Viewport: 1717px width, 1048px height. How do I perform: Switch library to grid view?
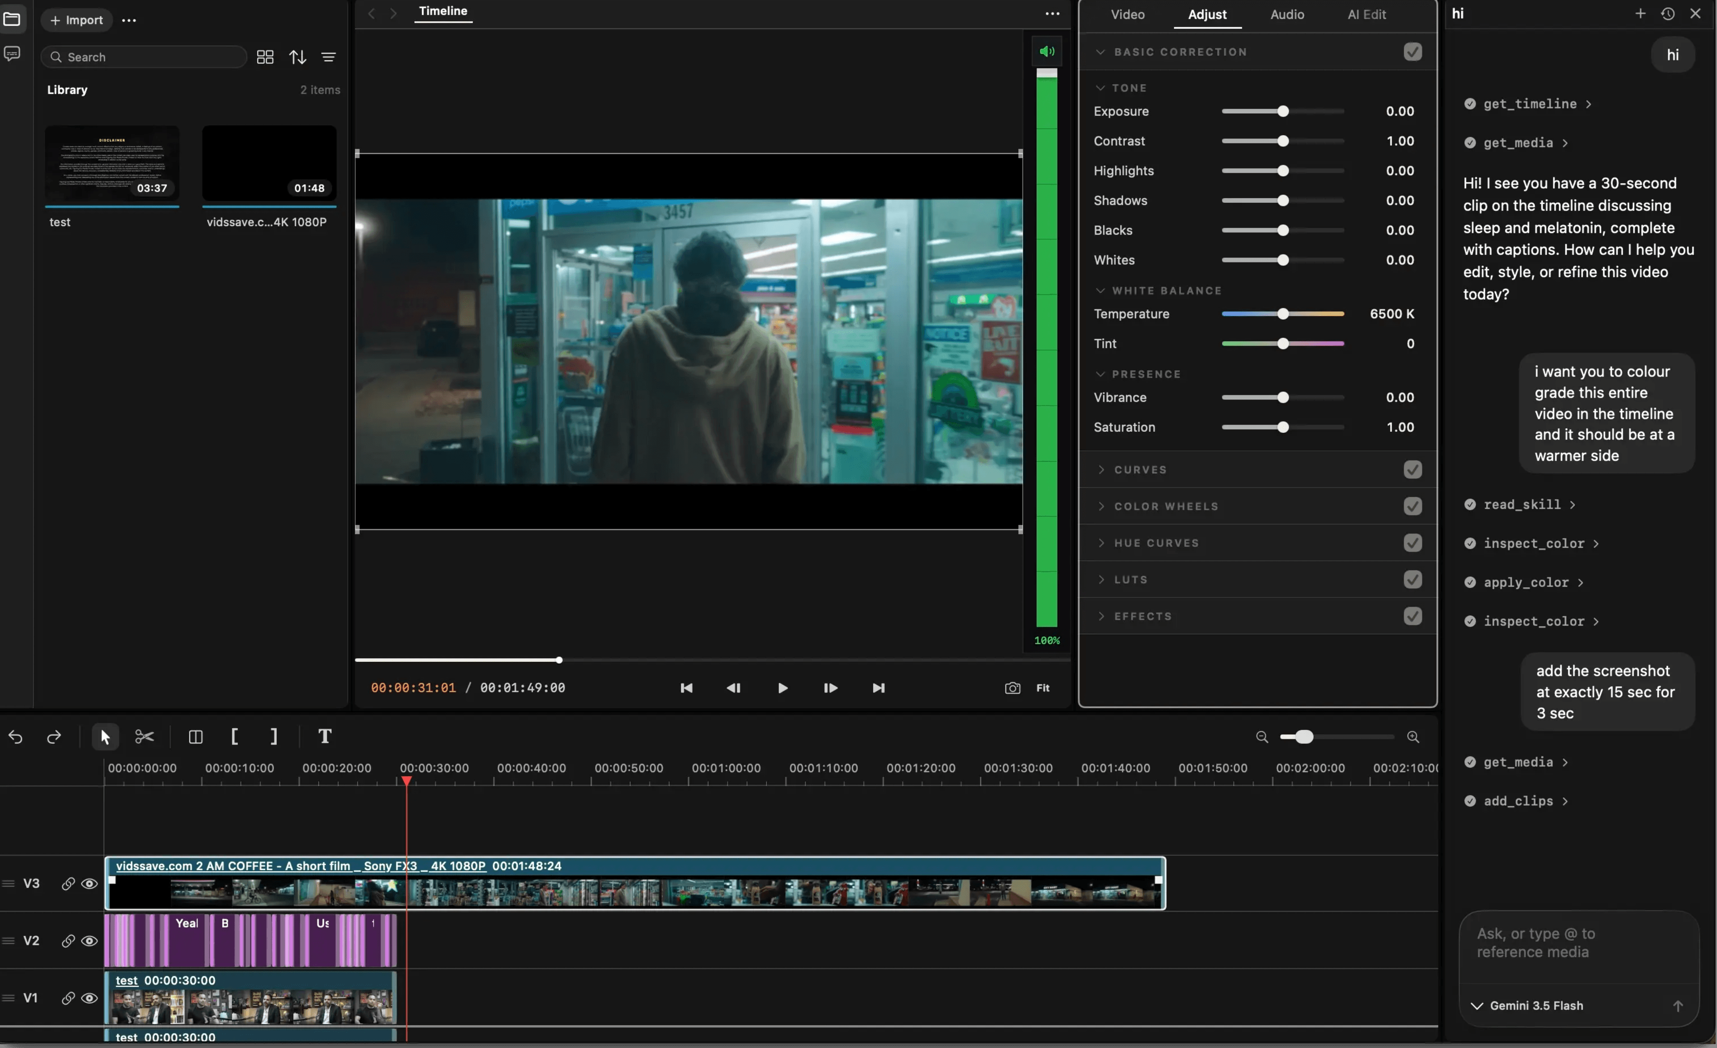pyautogui.click(x=265, y=57)
